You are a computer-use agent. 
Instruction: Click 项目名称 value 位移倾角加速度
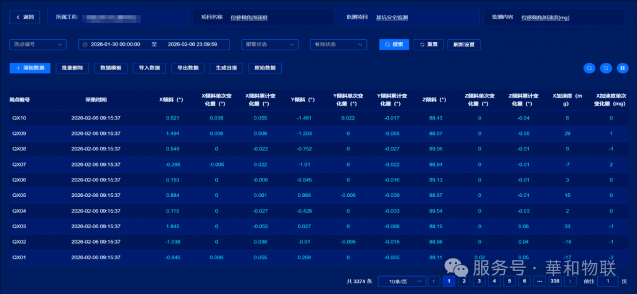[249, 18]
